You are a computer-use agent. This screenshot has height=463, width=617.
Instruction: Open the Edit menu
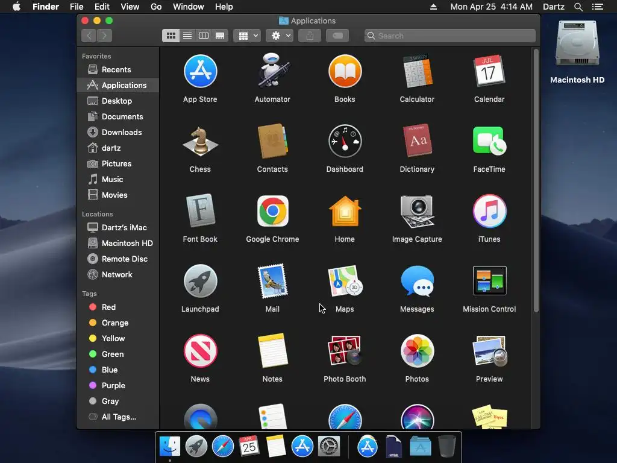coord(102,7)
